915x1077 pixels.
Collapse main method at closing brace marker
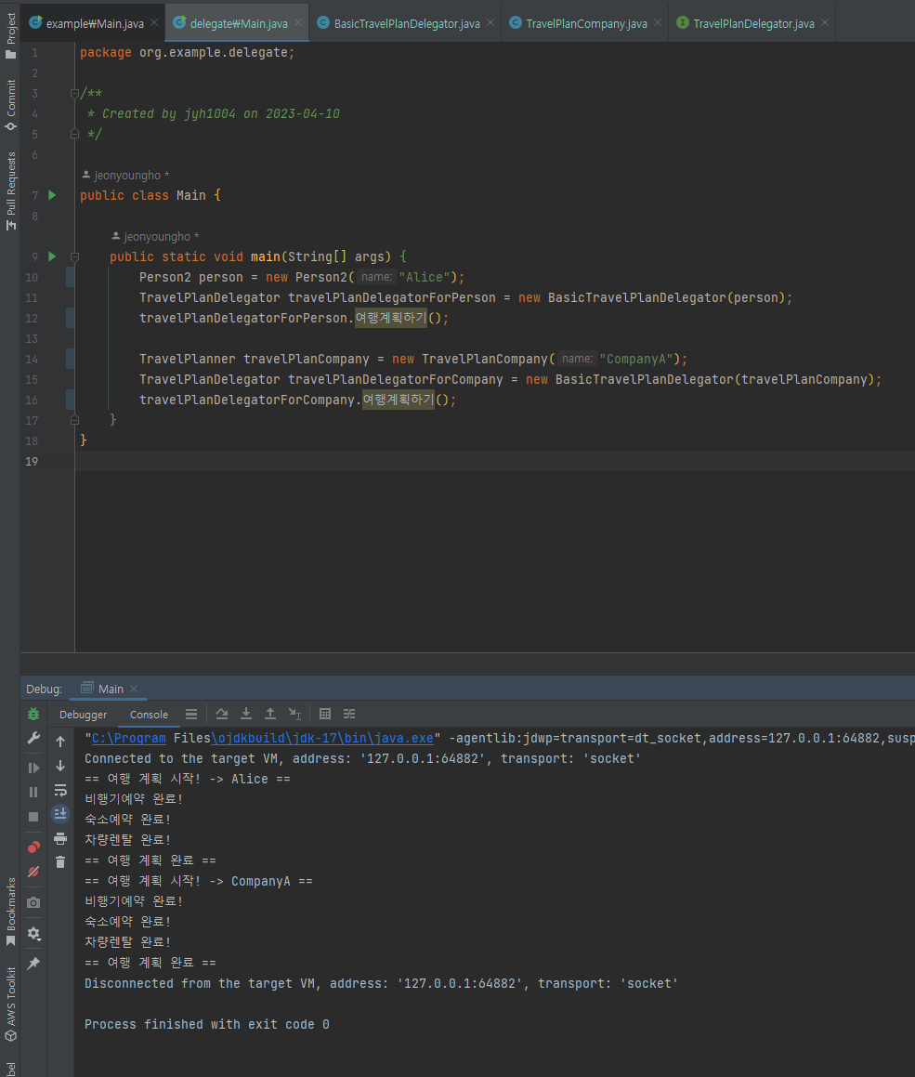[75, 420]
